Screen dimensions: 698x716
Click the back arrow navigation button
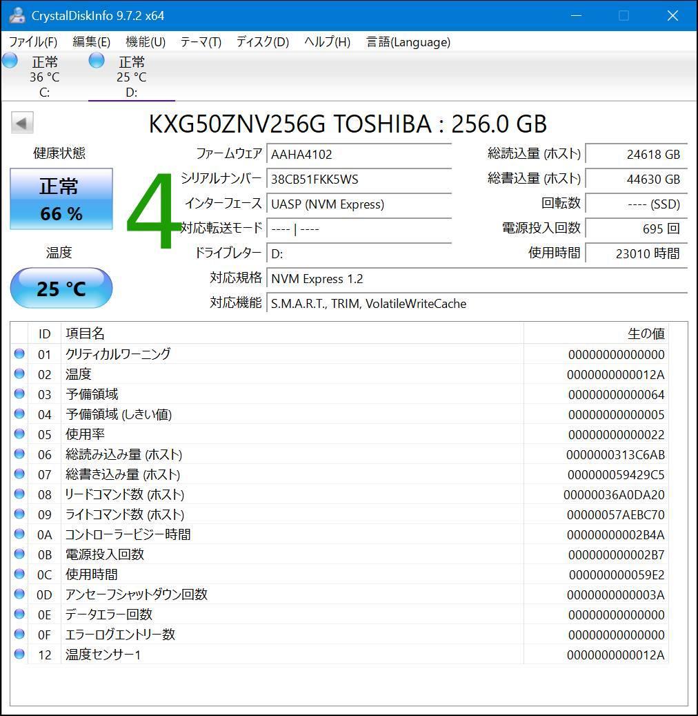click(x=22, y=122)
